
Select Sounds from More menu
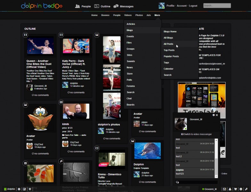[x=131, y=61]
